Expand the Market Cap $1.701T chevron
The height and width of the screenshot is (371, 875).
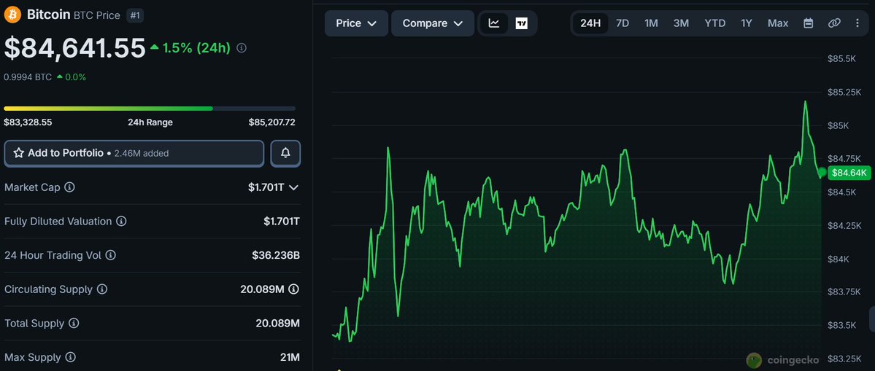pyautogui.click(x=293, y=188)
